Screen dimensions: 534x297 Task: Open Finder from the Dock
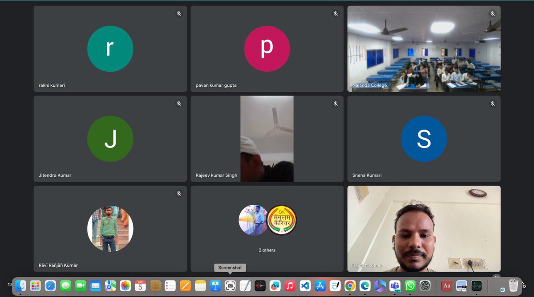pyautogui.click(x=20, y=285)
